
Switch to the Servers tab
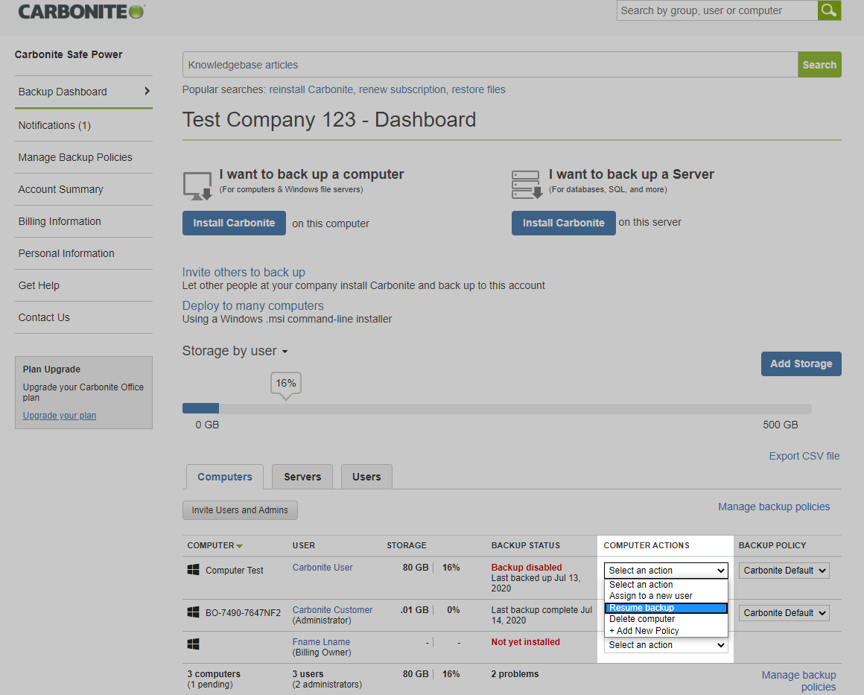[302, 477]
